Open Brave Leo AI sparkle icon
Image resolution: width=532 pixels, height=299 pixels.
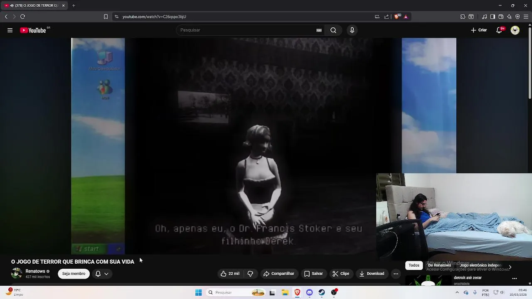click(x=509, y=17)
